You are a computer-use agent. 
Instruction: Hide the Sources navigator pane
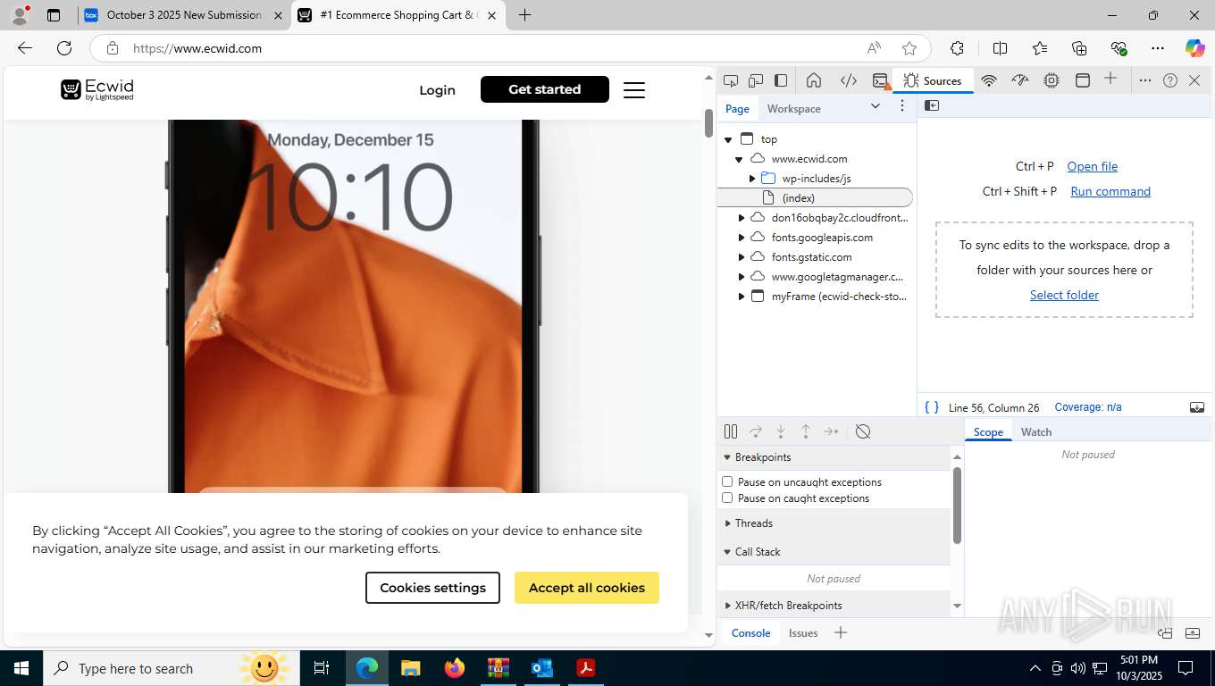coord(932,105)
